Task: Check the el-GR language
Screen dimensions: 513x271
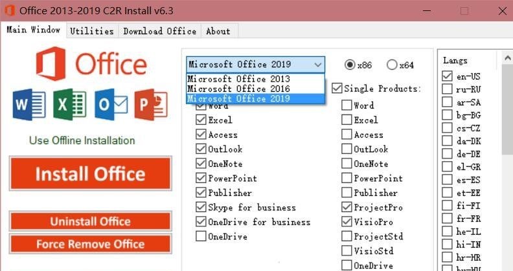Action: pyautogui.click(x=447, y=166)
